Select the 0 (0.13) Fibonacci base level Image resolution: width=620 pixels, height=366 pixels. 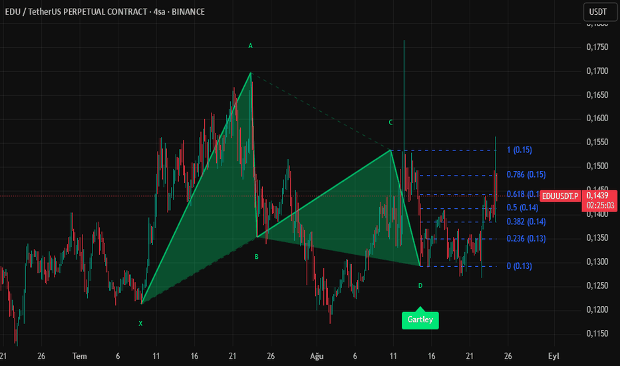click(520, 266)
